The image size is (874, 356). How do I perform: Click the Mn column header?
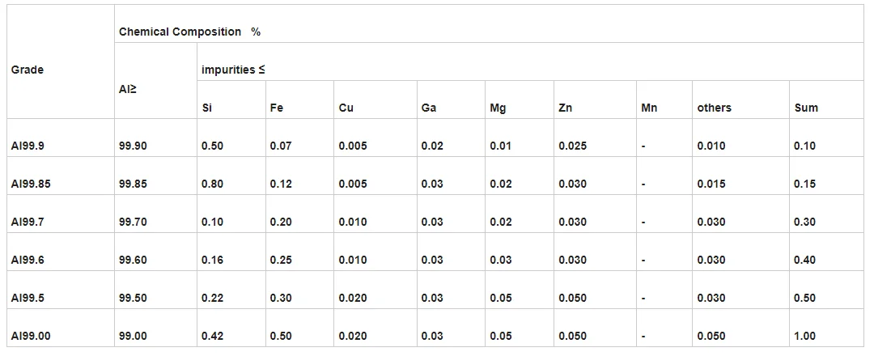[649, 108]
